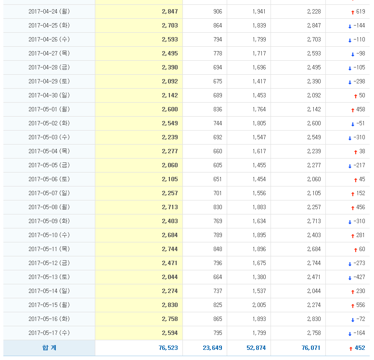Image resolution: width=374 pixels, height=360 pixels.
Task: Click the blue down arrow beside -144
Action: pyautogui.click(x=349, y=26)
